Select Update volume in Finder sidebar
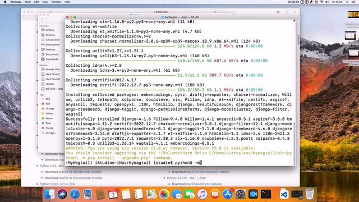 pyautogui.click(x=49, y=84)
